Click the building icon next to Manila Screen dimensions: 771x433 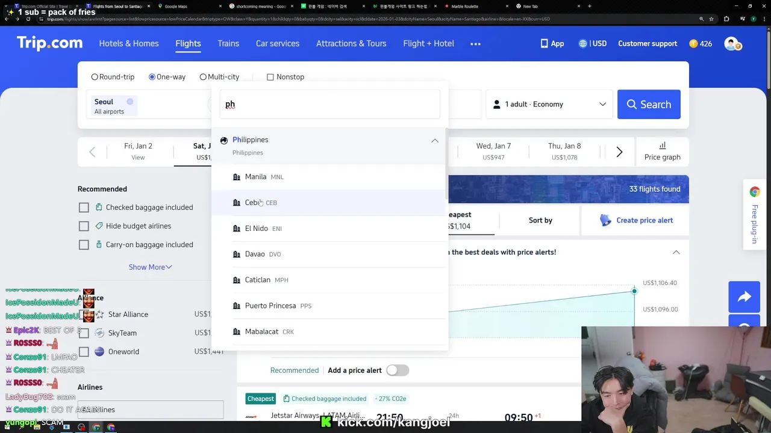[237, 177]
